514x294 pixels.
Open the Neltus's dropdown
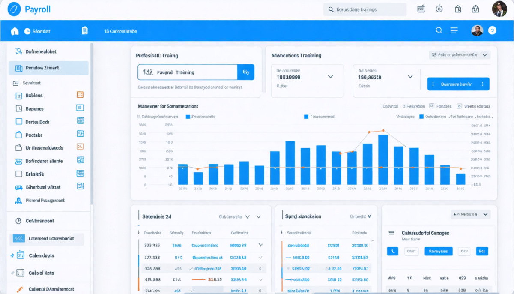(x=470, y=214)
